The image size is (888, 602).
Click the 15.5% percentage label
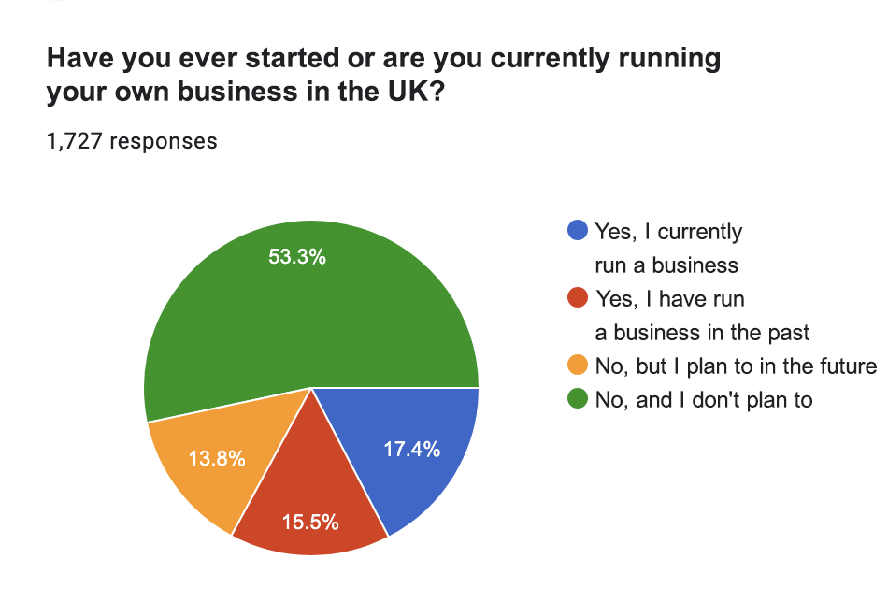pyautogui.click(x=309, y=523)
